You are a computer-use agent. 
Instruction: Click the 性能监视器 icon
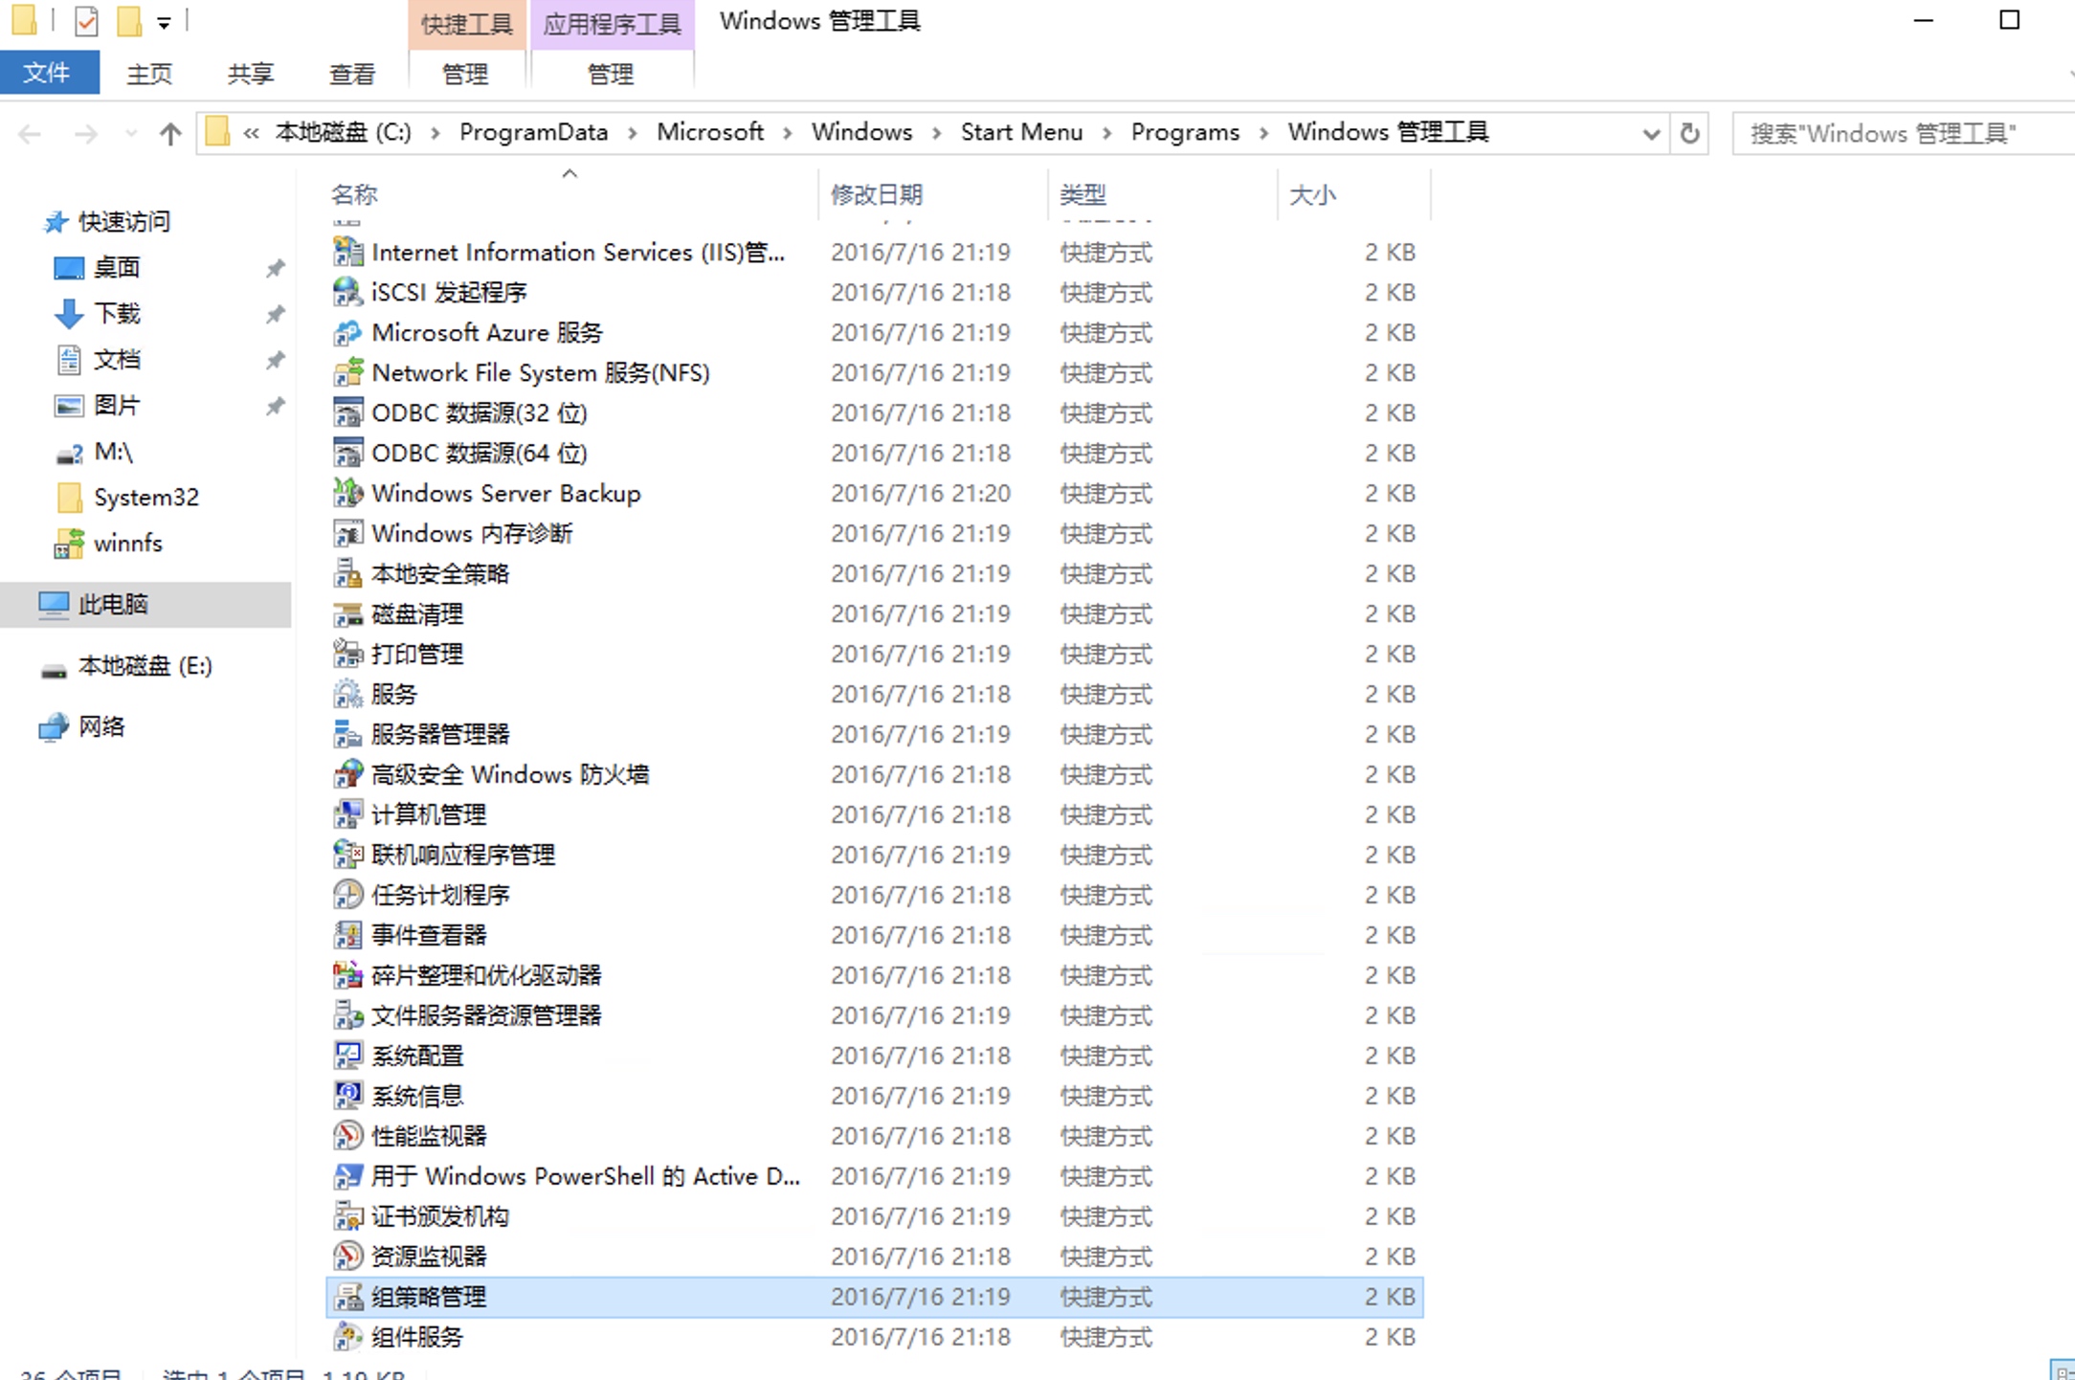[x=347, y=1136]
